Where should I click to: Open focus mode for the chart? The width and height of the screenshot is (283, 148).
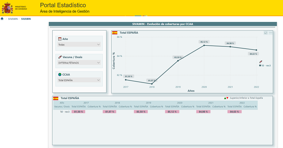click(x=266, y=33)
